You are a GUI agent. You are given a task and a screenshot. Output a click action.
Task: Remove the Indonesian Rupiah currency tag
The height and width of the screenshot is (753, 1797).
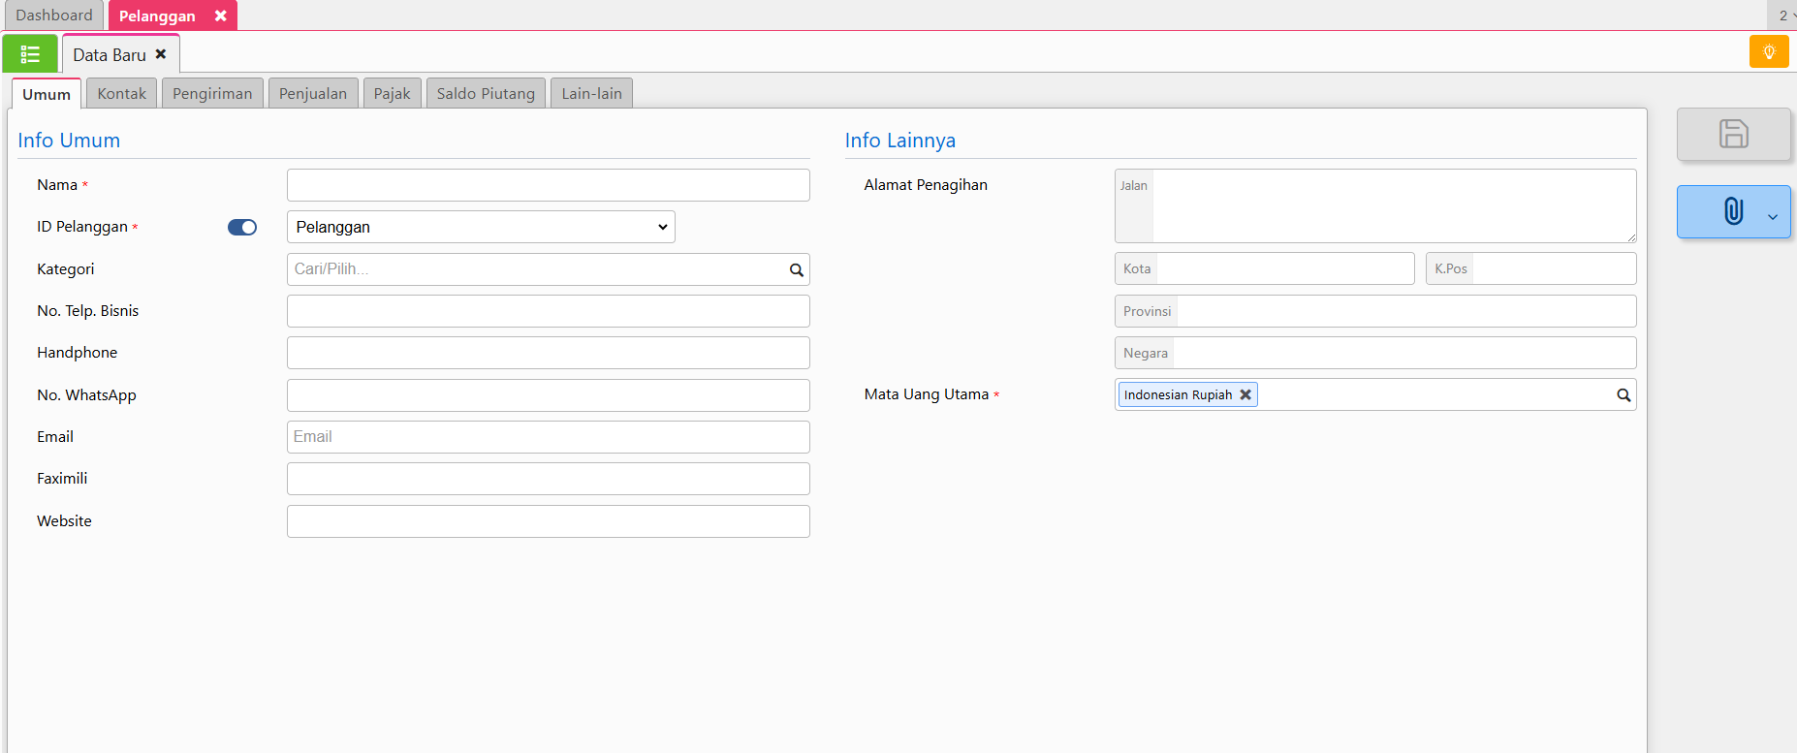[1245, 395]
